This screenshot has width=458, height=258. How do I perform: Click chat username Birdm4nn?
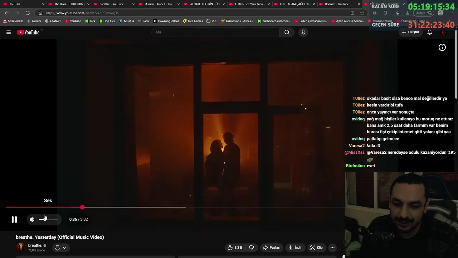(355, 166)
